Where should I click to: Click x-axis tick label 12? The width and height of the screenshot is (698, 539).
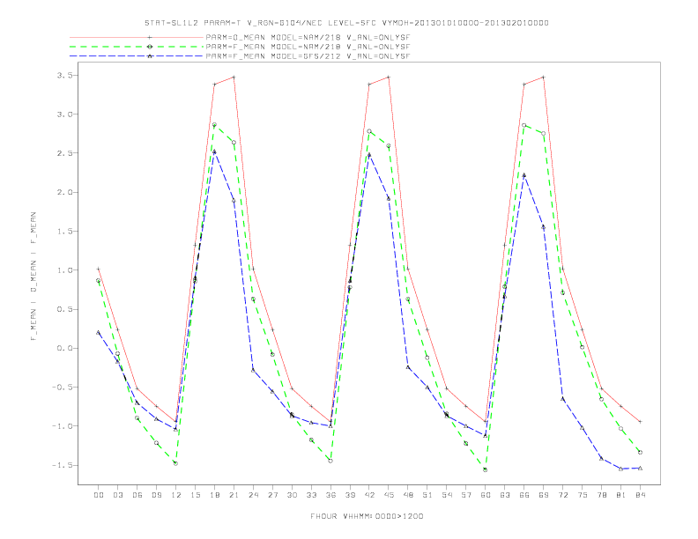pos(176,495)
